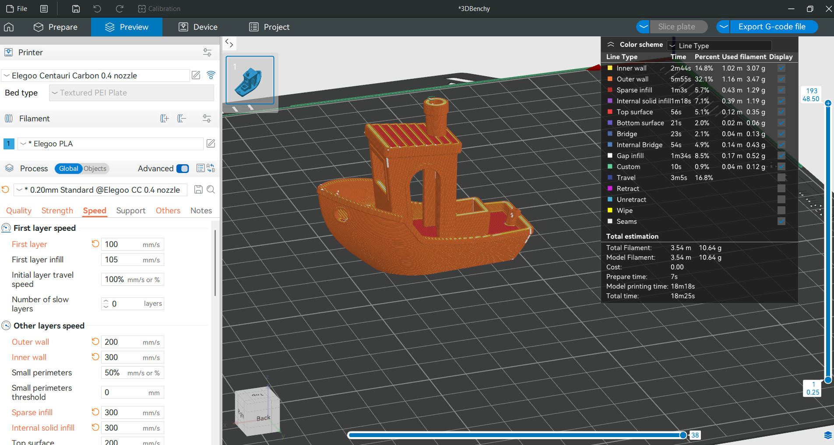
Task: Open the Calibration menu
Action: point(159,9)
